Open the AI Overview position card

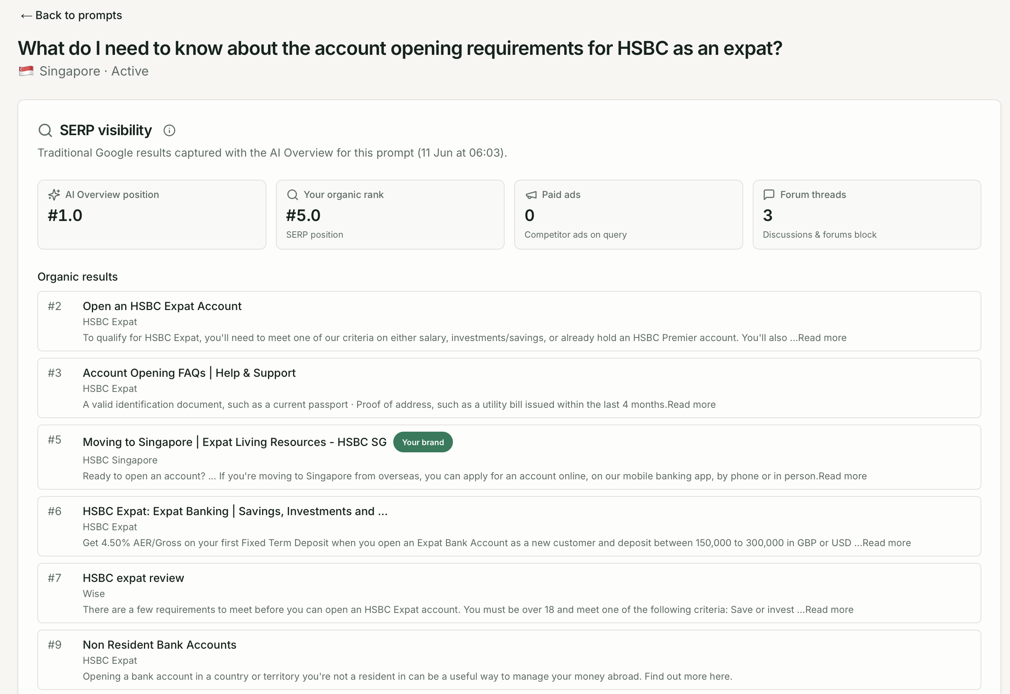(152, 214)
